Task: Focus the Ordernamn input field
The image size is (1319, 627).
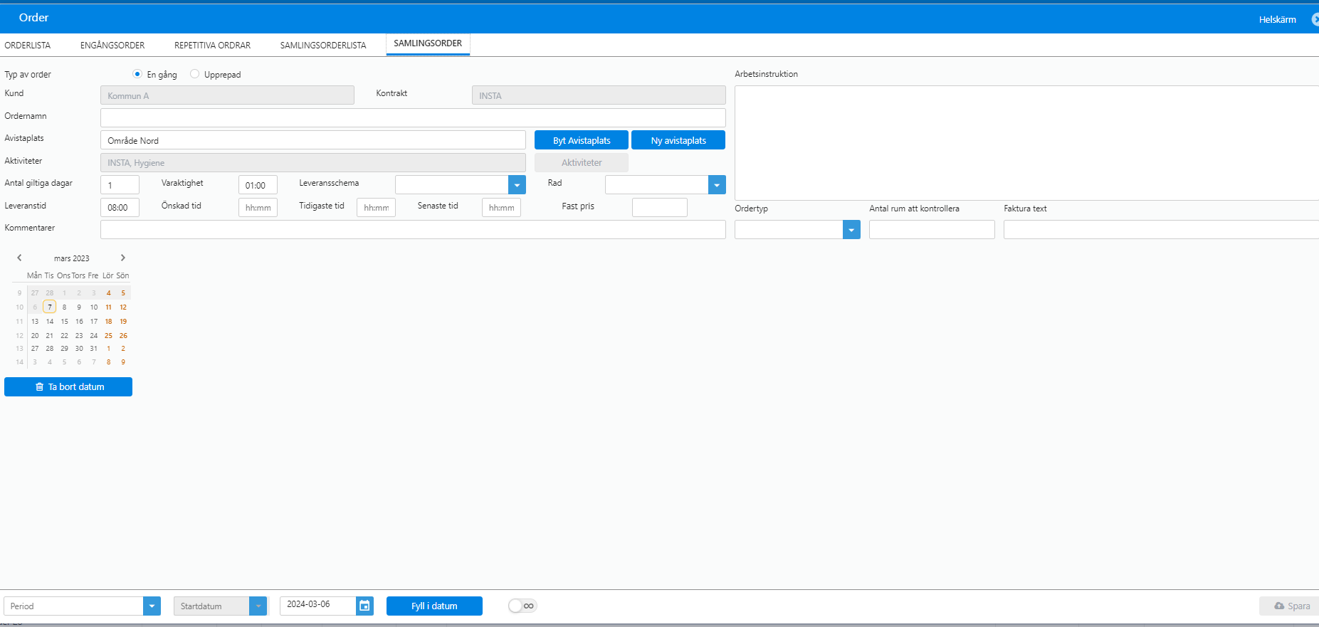Action: tap(413, 117)
